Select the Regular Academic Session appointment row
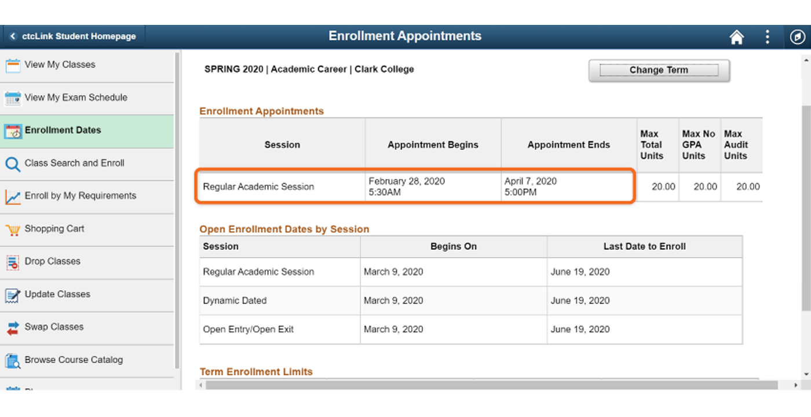Image resolution: width=811 pixels, height=417 pixels. click(415, 186)
